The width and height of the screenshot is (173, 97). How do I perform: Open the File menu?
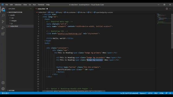(x=6, y=5)
